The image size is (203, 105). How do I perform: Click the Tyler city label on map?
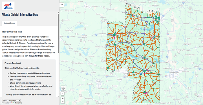pos(99,81)
